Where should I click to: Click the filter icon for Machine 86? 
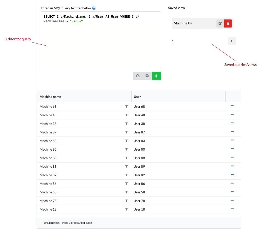click(126, 184)
